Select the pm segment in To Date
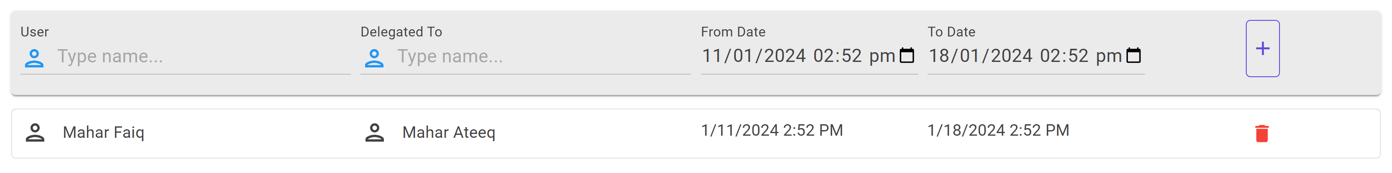Screen dimensions: 1392x173 [1109, 56]
